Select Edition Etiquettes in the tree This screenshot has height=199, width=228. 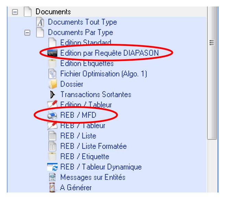[87, 63]
